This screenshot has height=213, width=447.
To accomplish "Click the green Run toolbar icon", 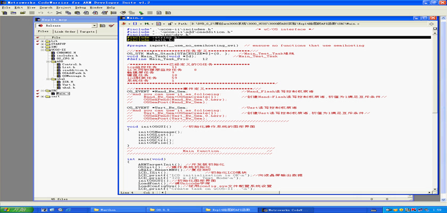I will [141, 13].
